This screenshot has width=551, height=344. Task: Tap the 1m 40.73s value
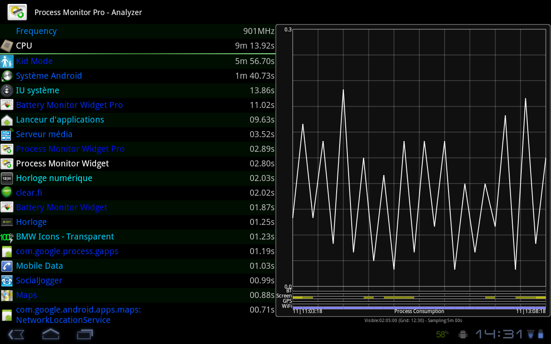point(255,76)
